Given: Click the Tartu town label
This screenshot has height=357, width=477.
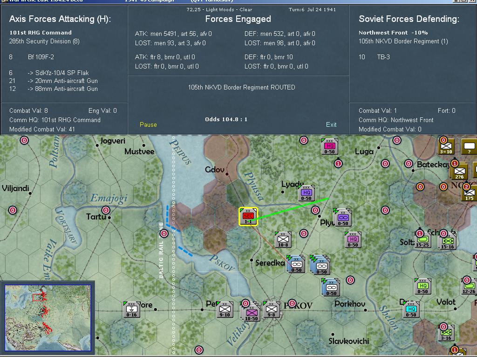Looking at the screenshot, I should click(x=96, y=217).
